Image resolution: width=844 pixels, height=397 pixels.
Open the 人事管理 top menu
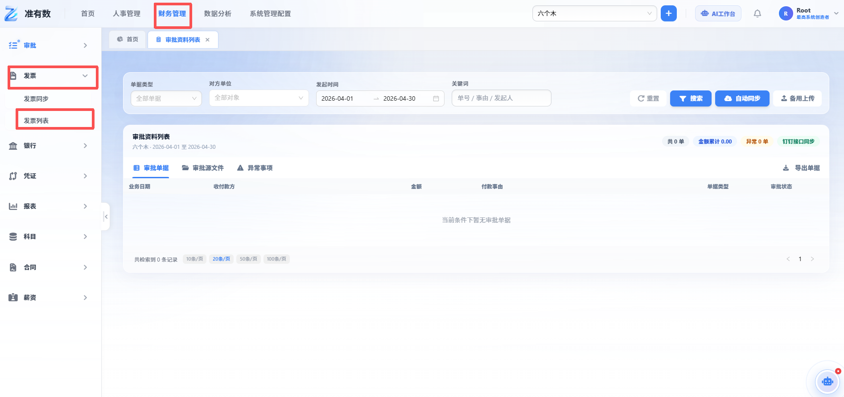pyautogui.click(x=127, y=14)
